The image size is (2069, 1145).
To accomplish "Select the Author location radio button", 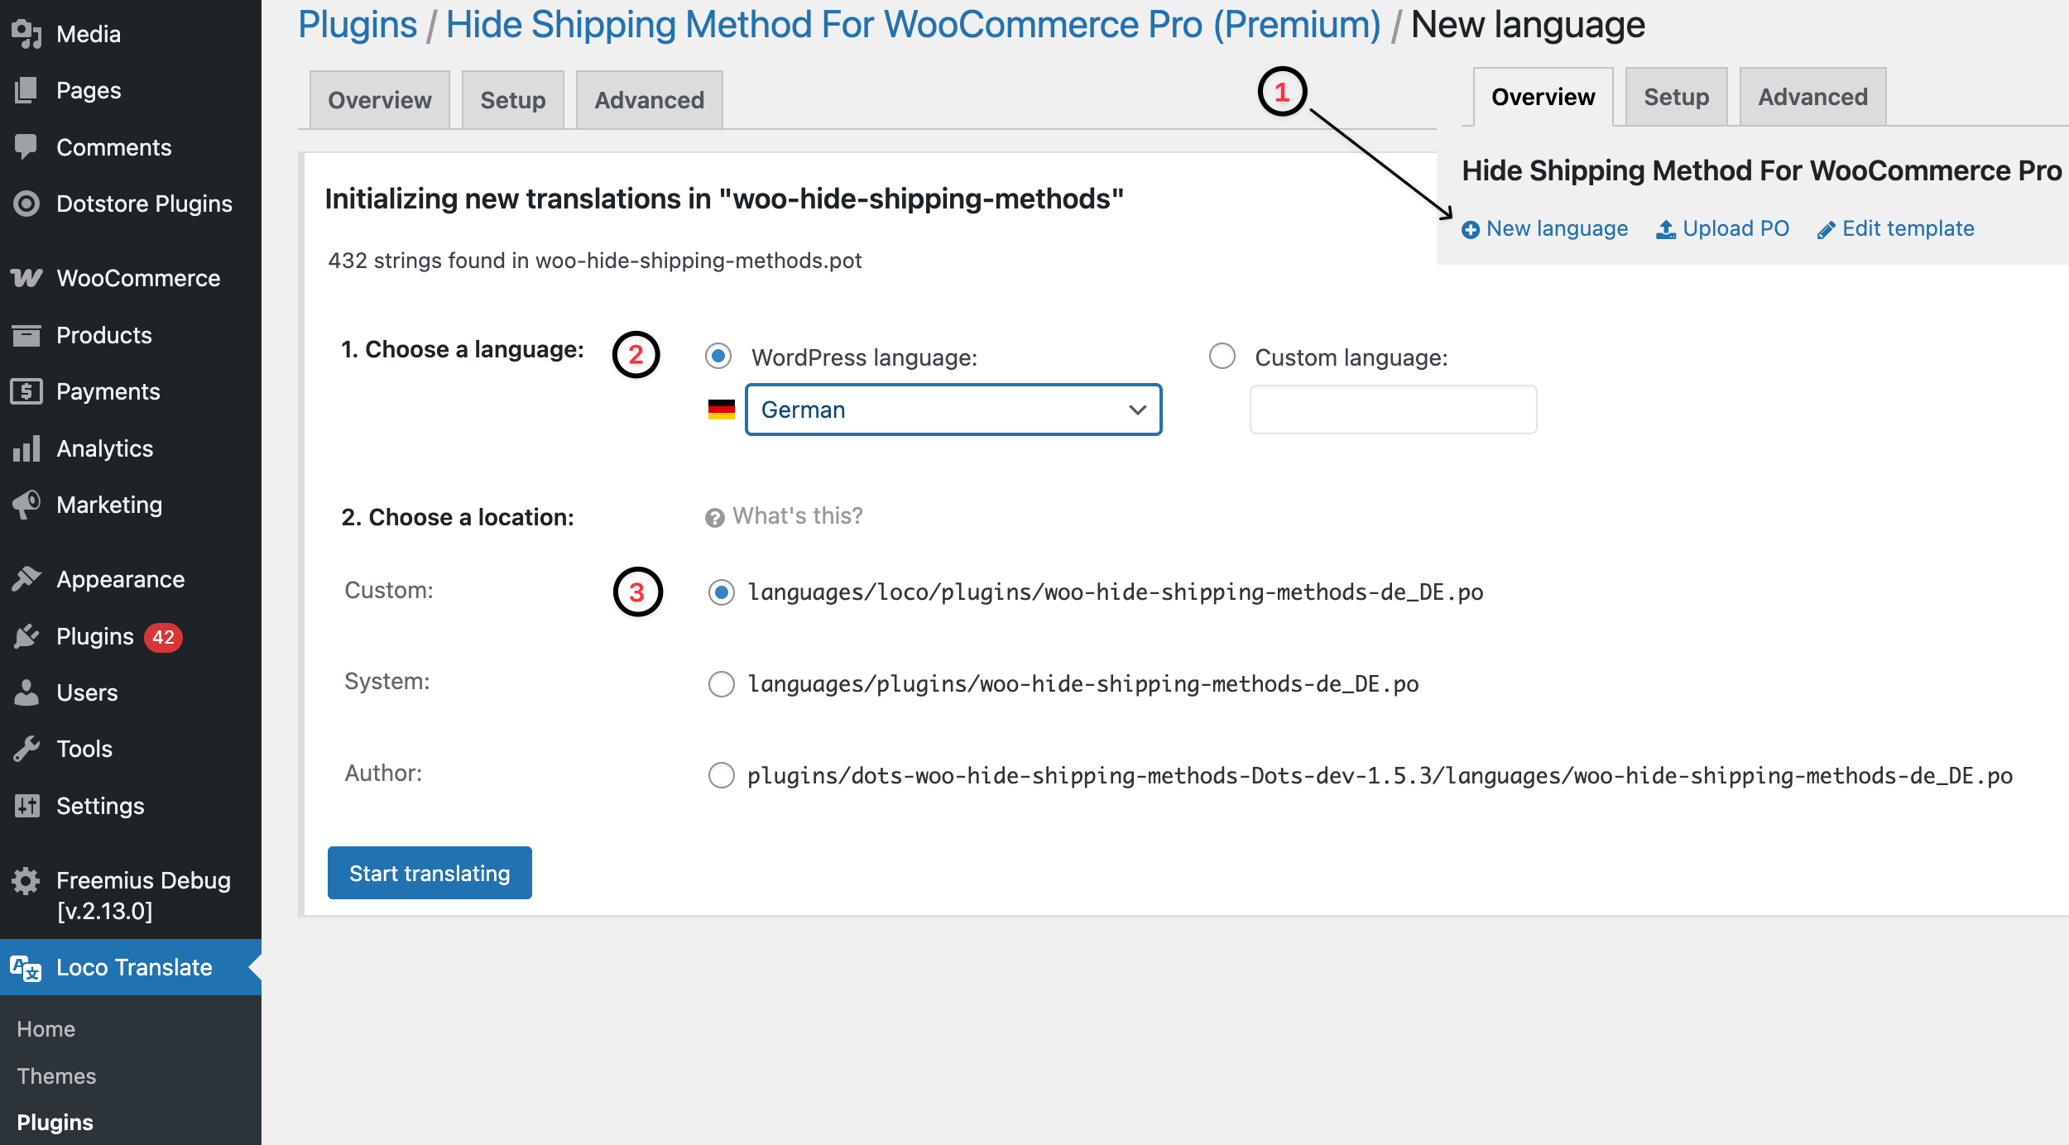I will [721, 775].
